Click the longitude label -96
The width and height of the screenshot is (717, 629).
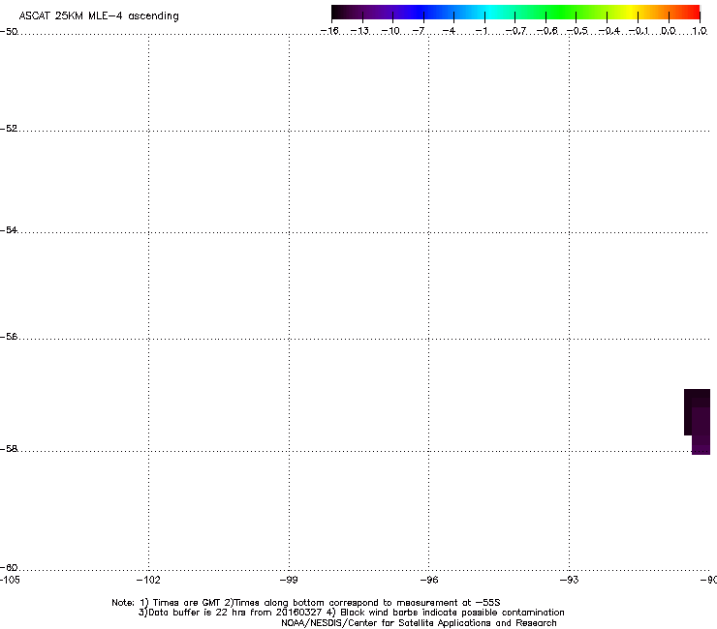pyautogui.click(x=429, y=580)
